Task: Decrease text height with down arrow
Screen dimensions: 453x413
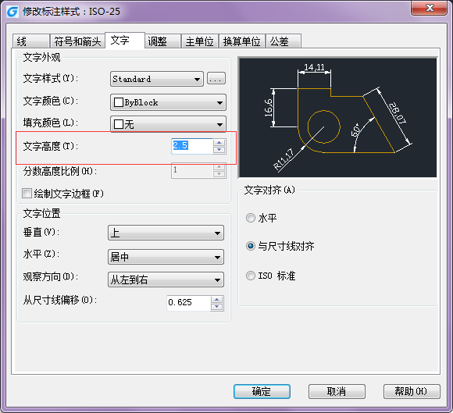Action: [219, 150]
